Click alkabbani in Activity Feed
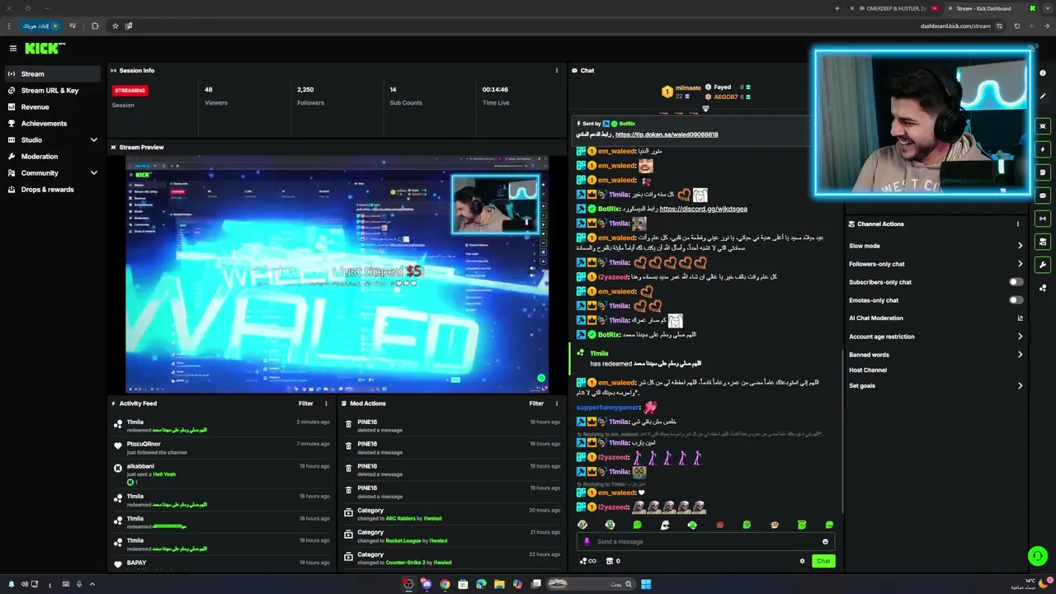Screen dimensions: 1056x594 click(x=140, y=466)
